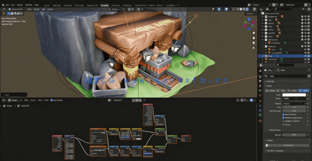Open the Shape dropdown in Light panel
312x161 pixels.
pos(294,104)
